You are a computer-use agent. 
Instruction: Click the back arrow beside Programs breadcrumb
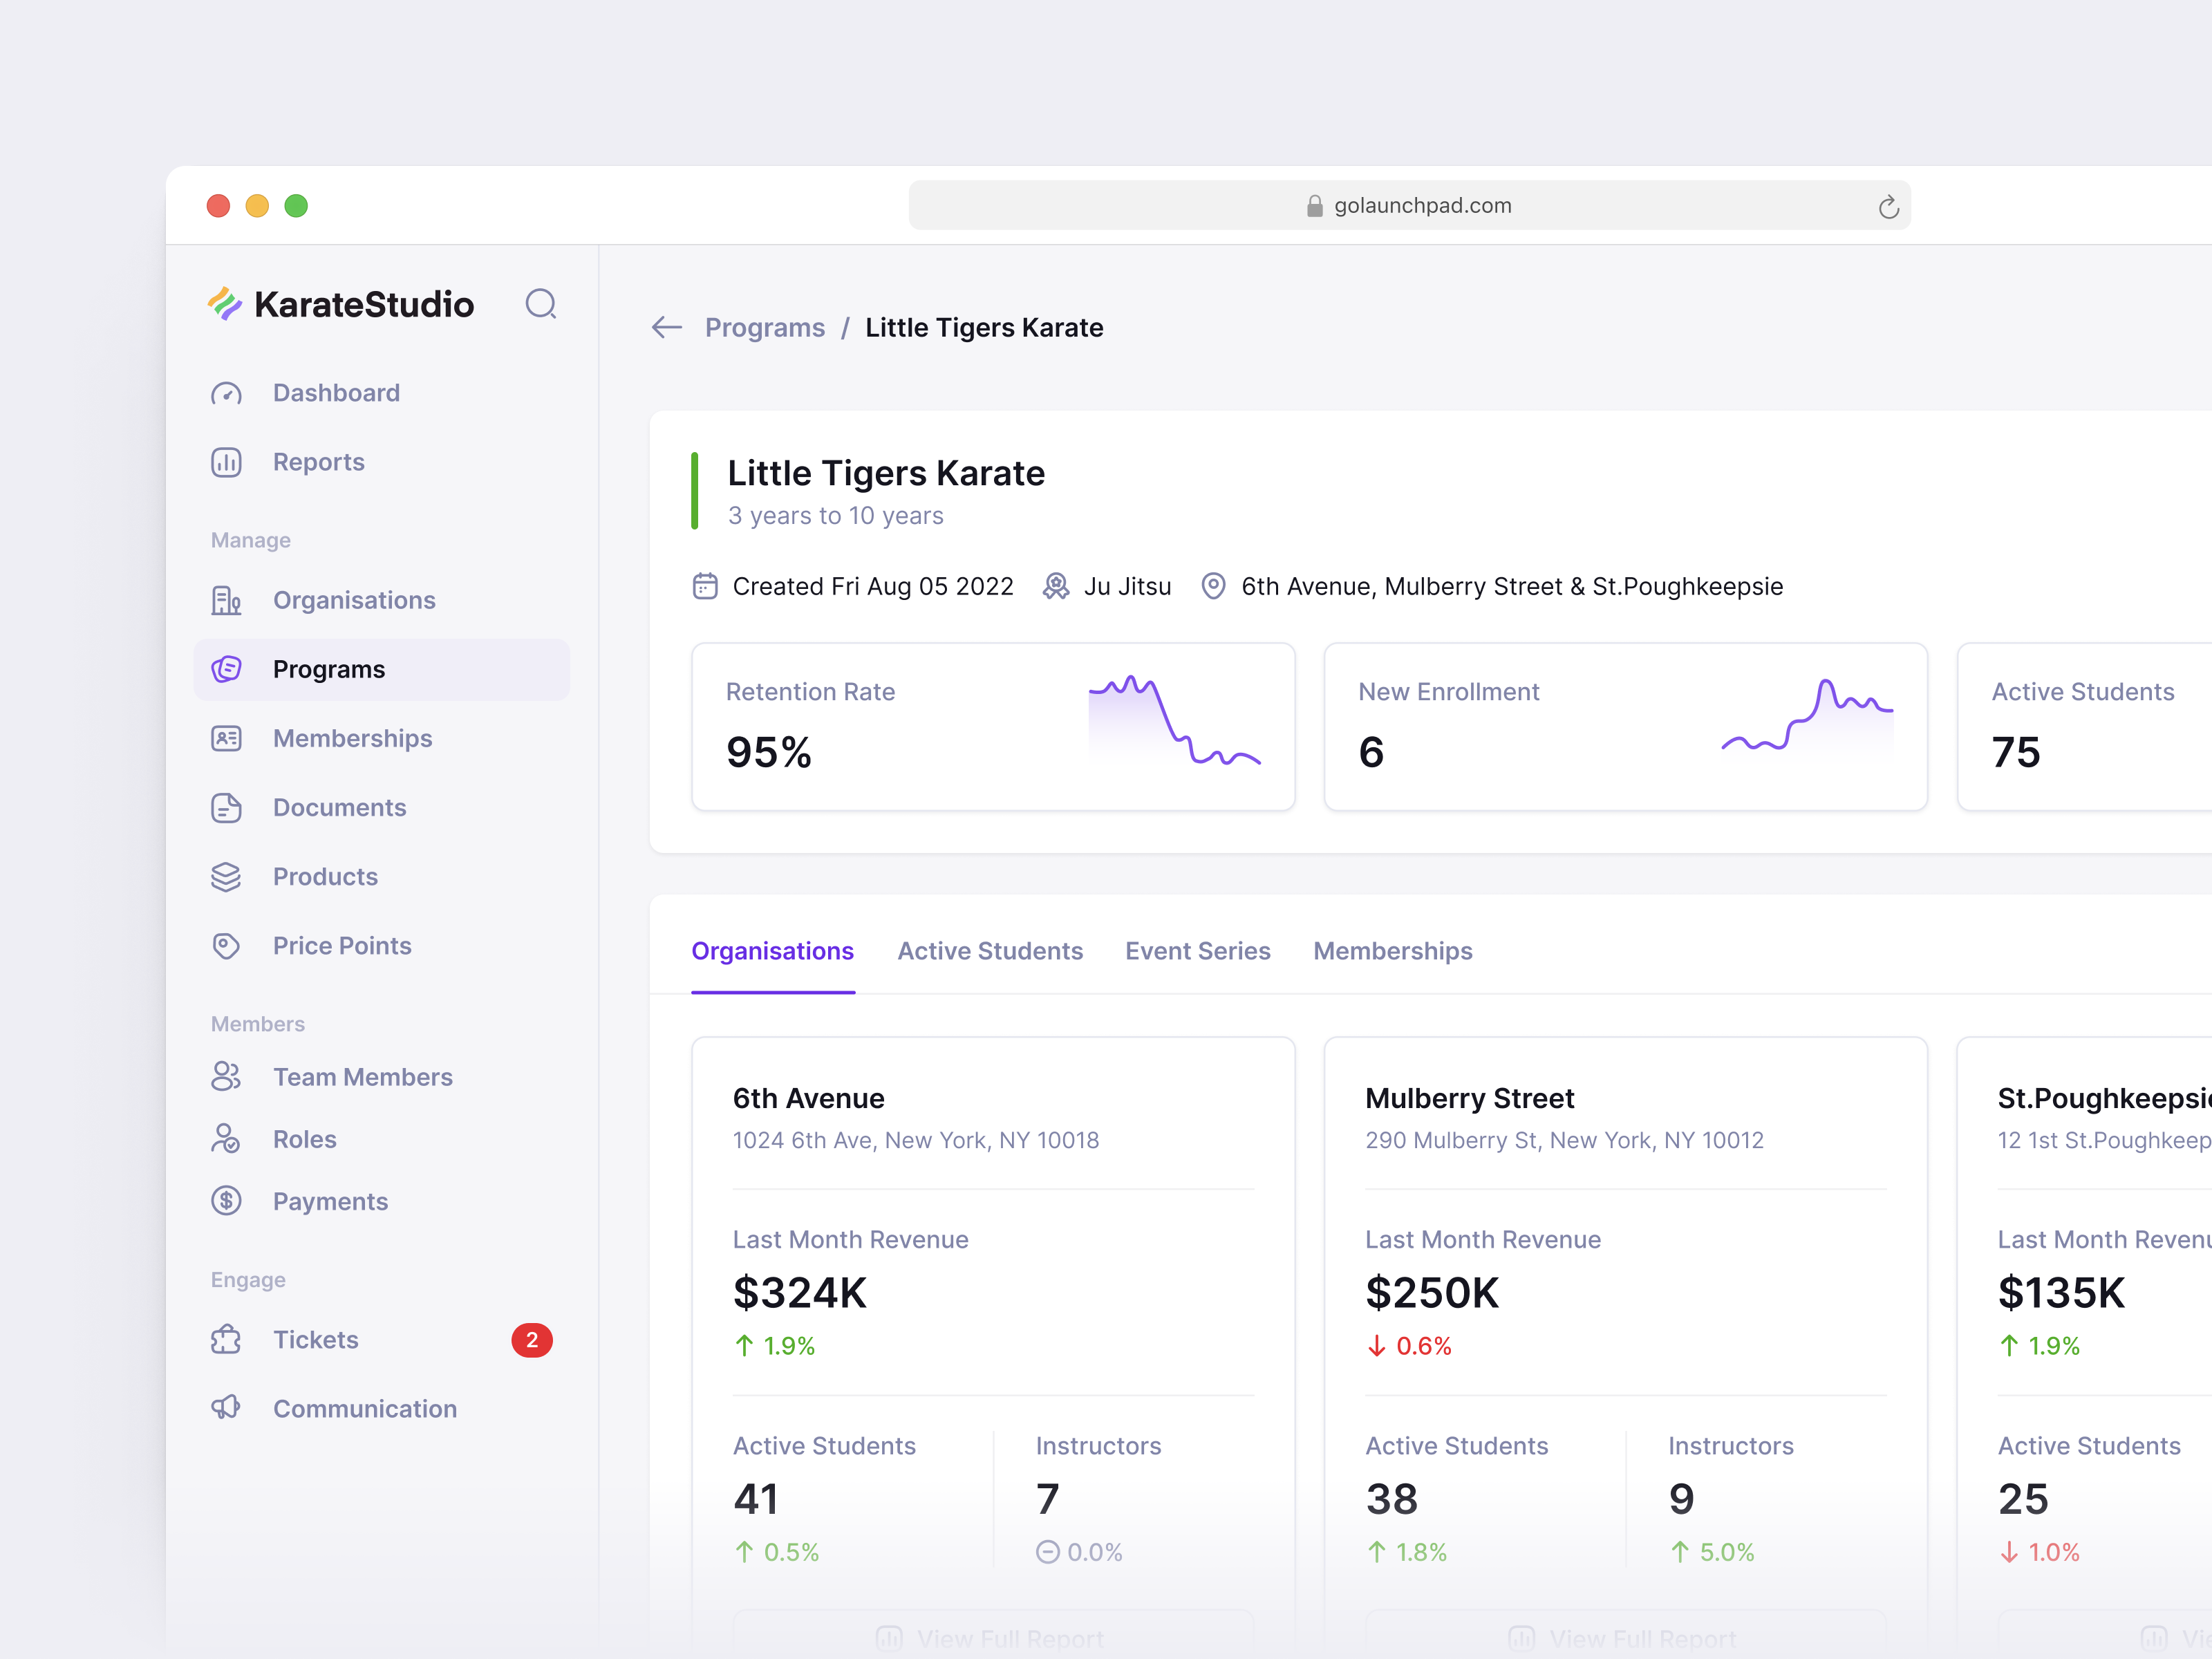[x=667, y=327]
